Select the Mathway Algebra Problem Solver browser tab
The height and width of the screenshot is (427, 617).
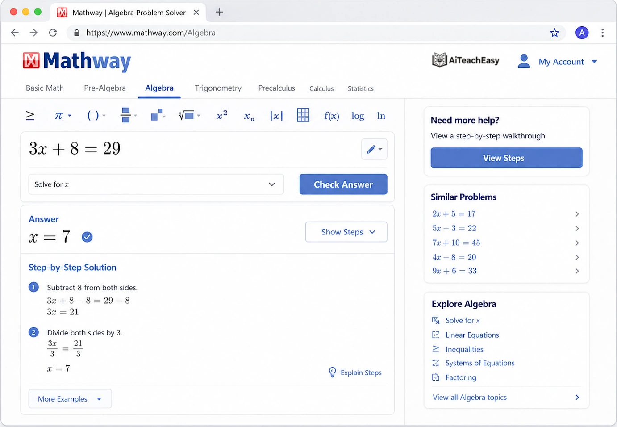tap(128, 13)
